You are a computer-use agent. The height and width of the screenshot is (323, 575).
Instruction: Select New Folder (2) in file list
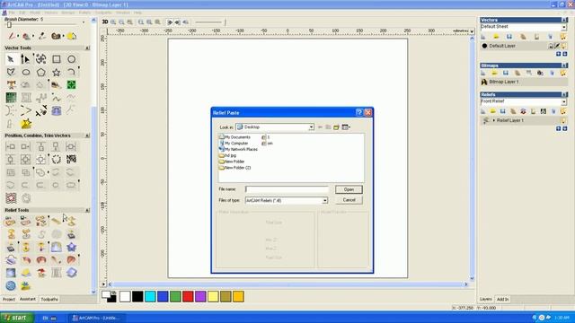234,168
